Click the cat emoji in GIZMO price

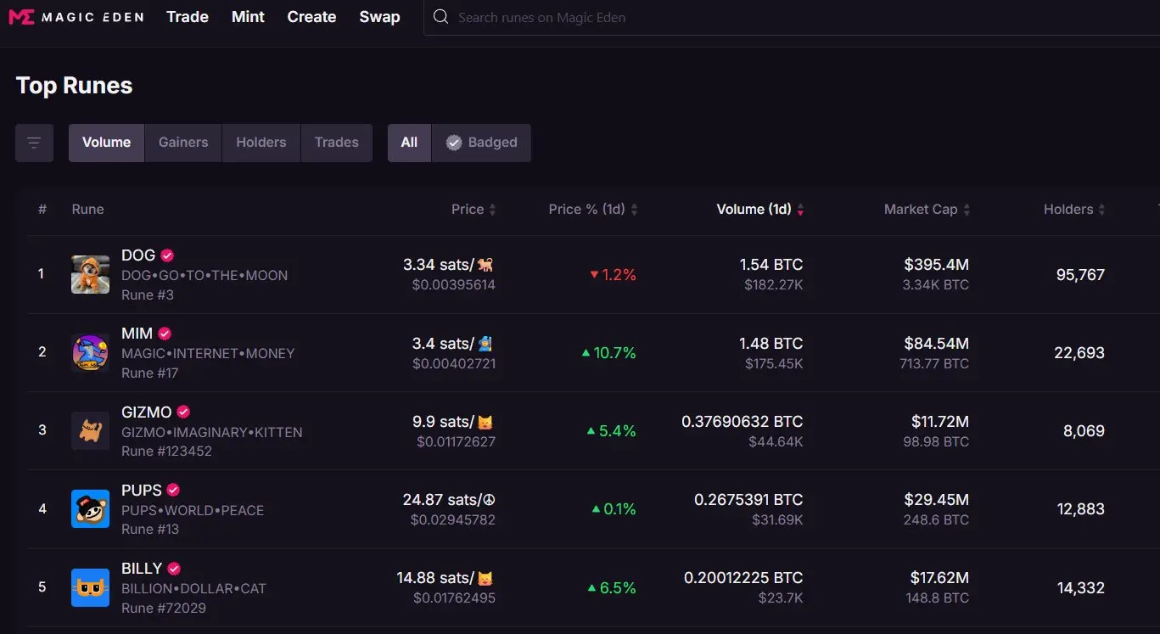485,422
